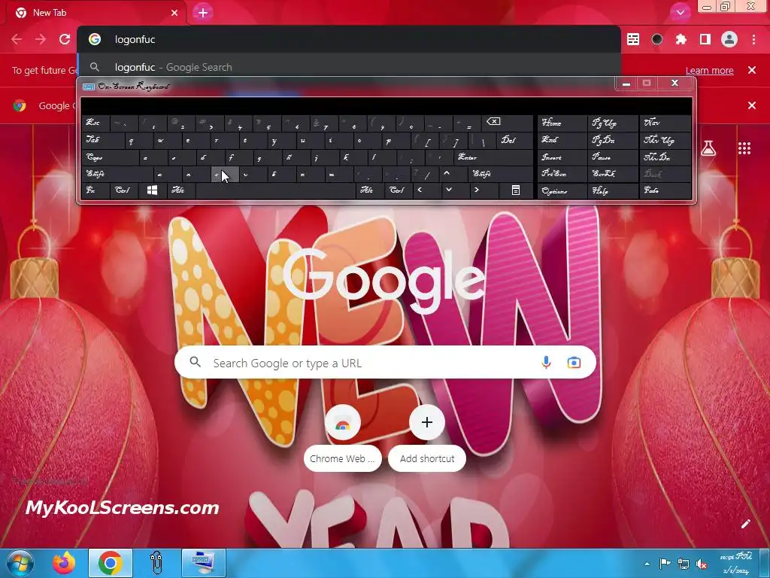Viewport: 770px width, 578px height.
Task: Click the tab search chevron button
Action: click(x=680, y=13)
